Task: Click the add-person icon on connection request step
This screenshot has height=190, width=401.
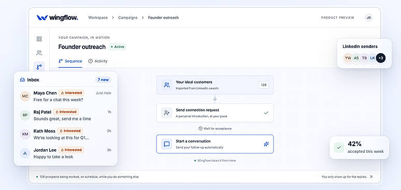Action: [167, 113]
